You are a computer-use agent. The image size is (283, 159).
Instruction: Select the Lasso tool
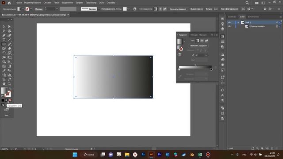[x=10, y=31]
